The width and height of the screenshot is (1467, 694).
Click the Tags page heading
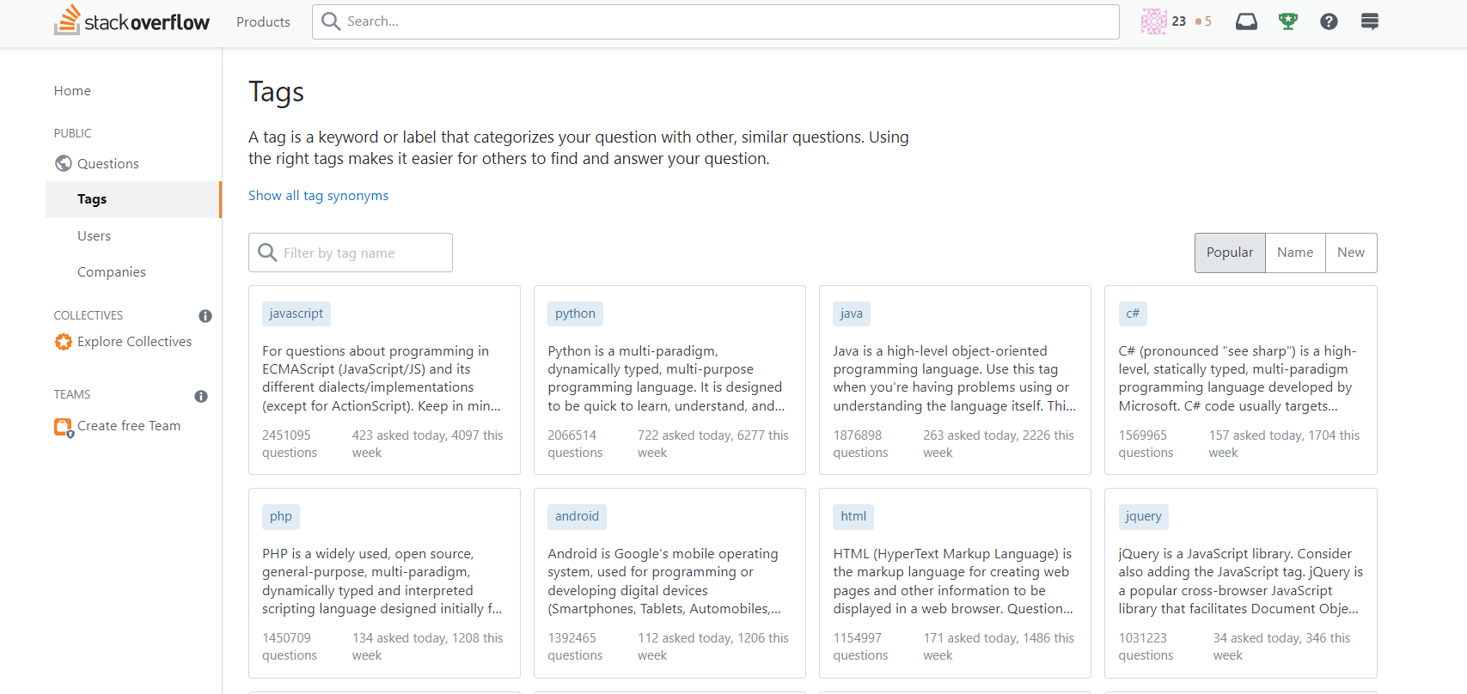point(276,92)
